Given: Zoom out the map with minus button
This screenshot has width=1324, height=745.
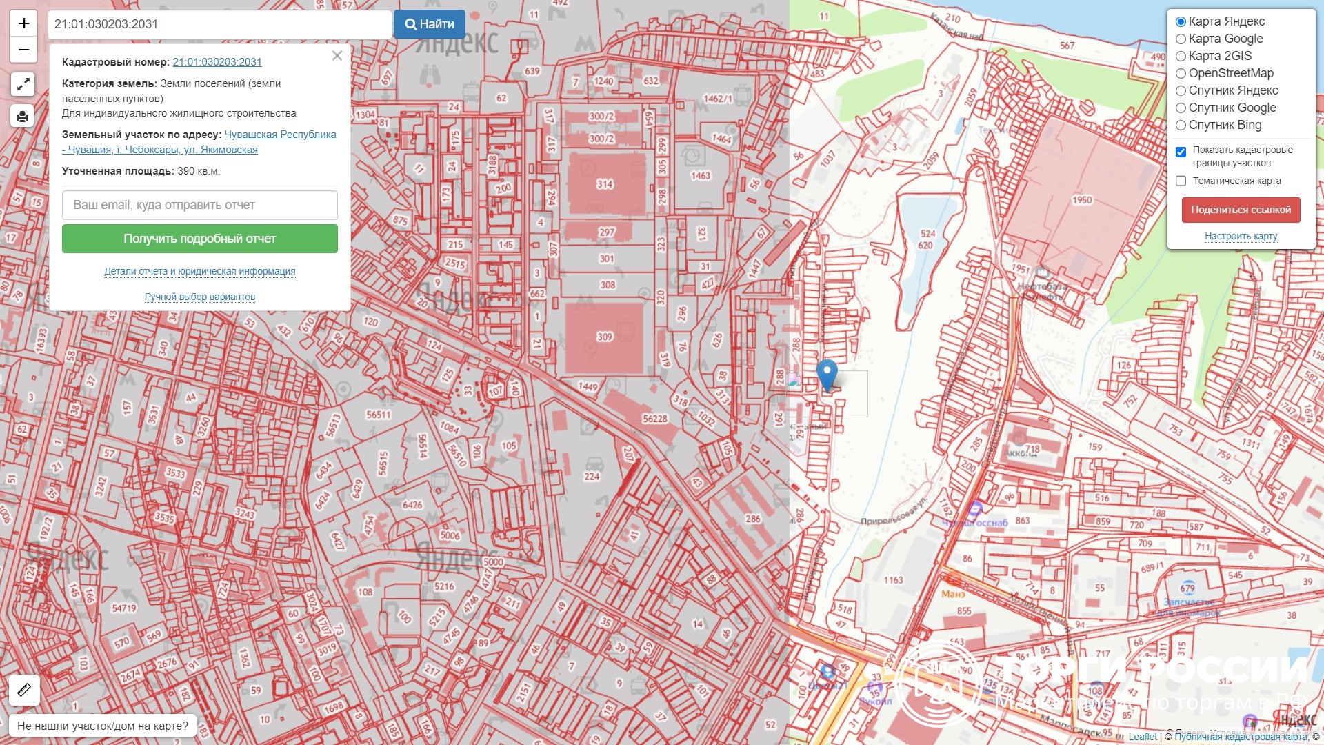Looking at the screenshot, I should 23,50.
